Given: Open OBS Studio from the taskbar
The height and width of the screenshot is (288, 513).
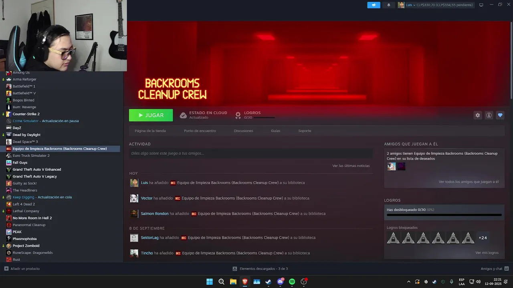Looking at the screenshot, I should coord(304,282).
